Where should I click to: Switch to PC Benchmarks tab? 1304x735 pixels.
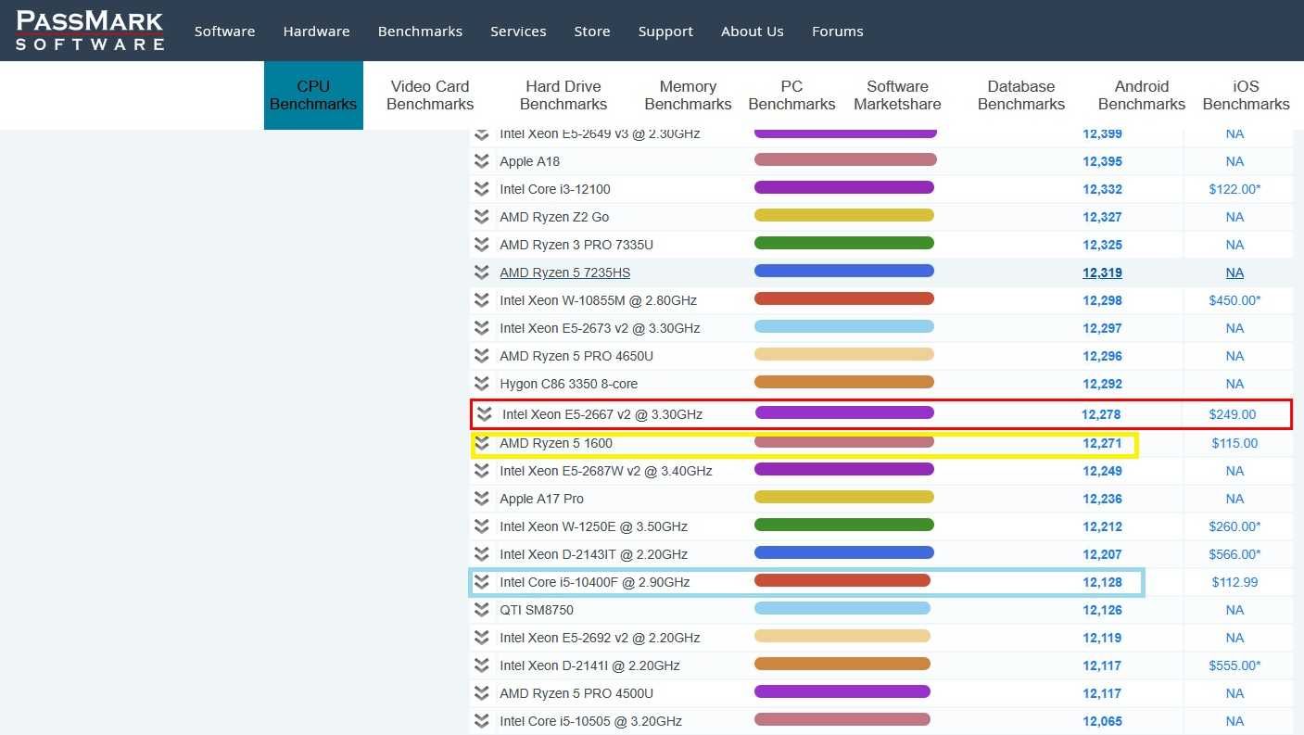pos(791,95)
